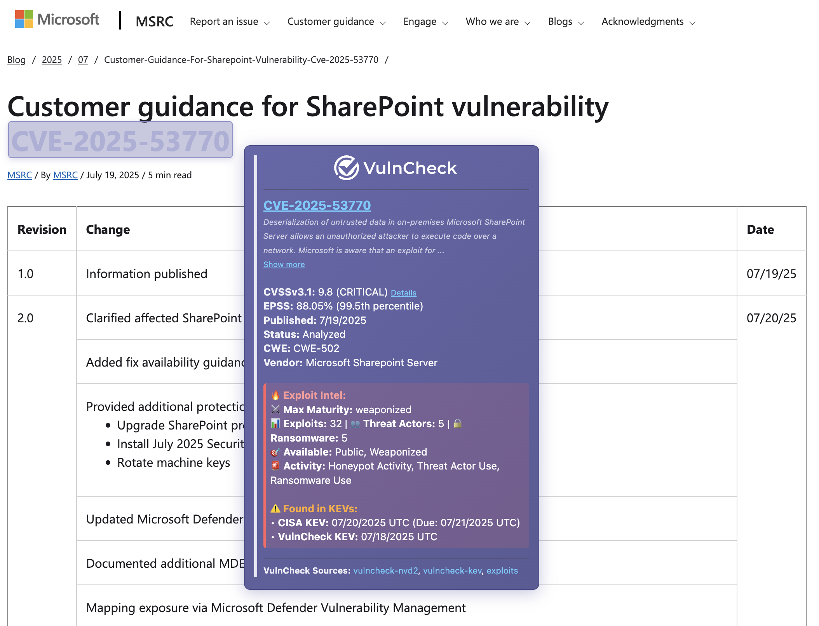Click the warning icon near Found in KEVs
The width and height of the screenshot is (819, 626).
275,509
